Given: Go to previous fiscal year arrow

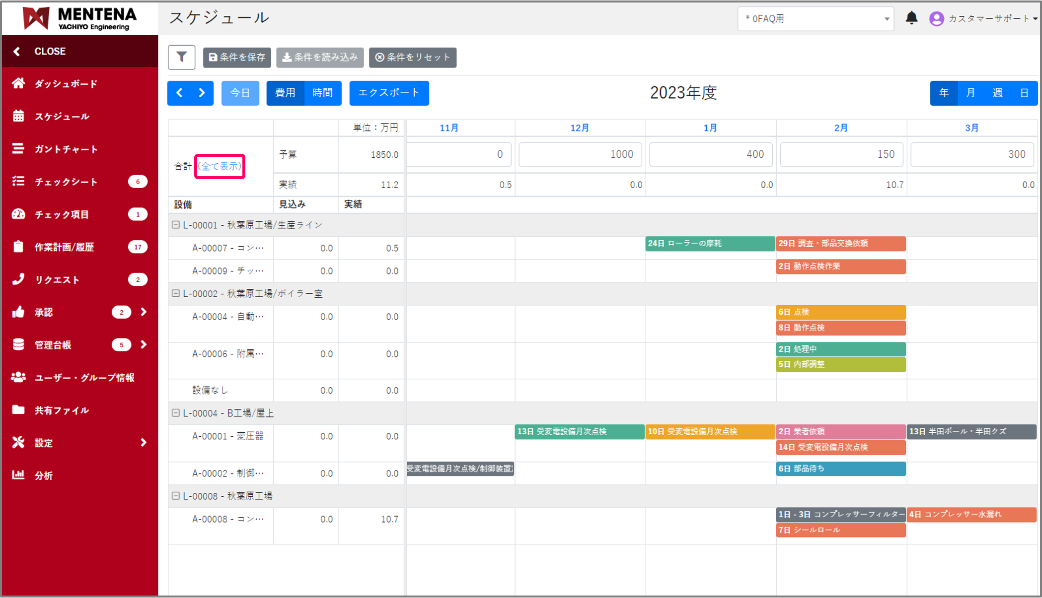Looking at the screenshot, I should coord(180,93).
